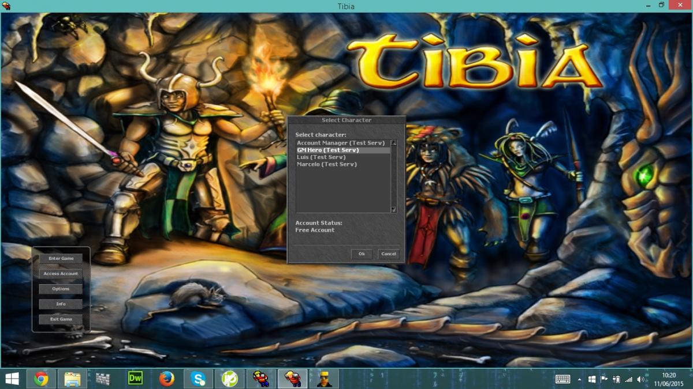Viewport: 693px width, 389px height.
Task: Pick Marcelo (Test Serv) in character list
Action: click(343, 164)
